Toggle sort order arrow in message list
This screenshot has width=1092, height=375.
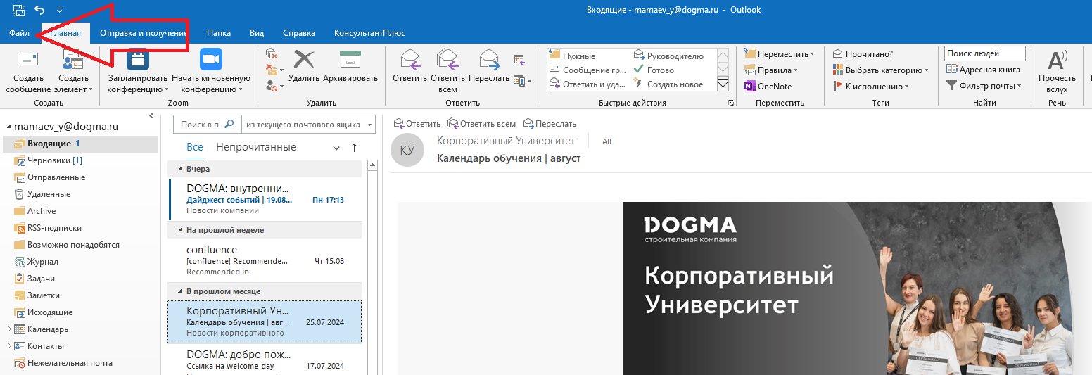354,148
